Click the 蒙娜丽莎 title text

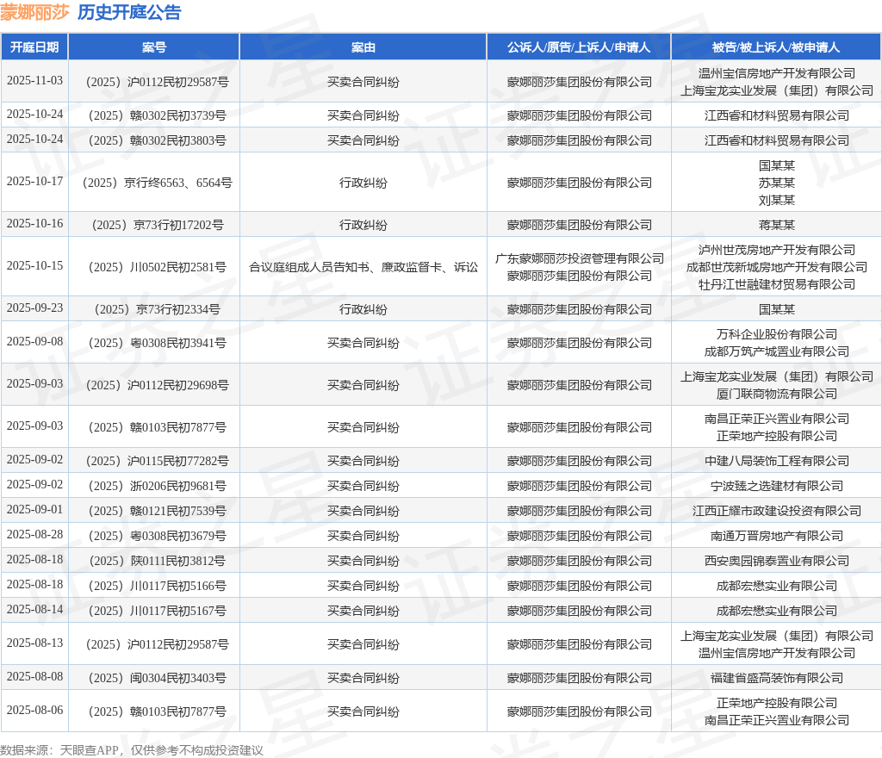(x=34, y=12)
